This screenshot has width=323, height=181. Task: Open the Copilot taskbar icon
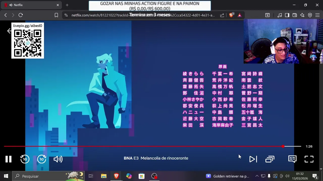point(129,176)
